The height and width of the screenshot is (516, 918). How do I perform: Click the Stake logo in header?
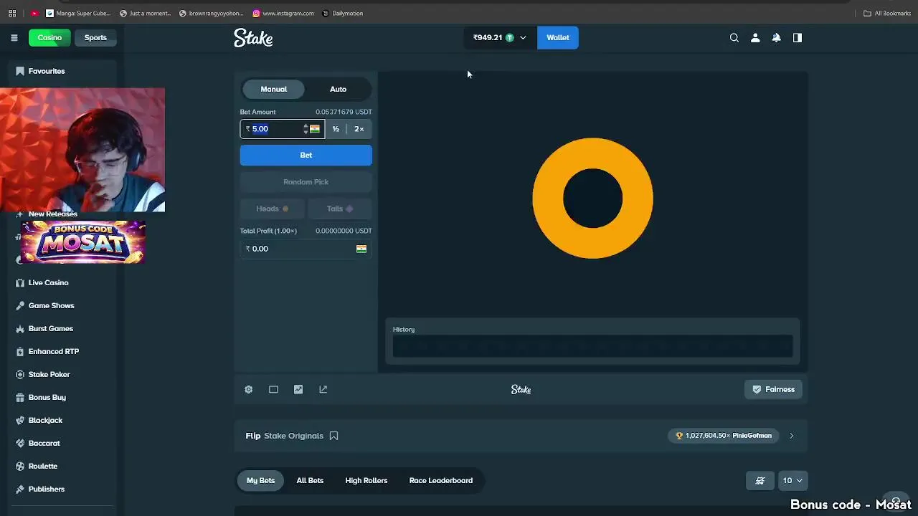[x=253, y=38]
